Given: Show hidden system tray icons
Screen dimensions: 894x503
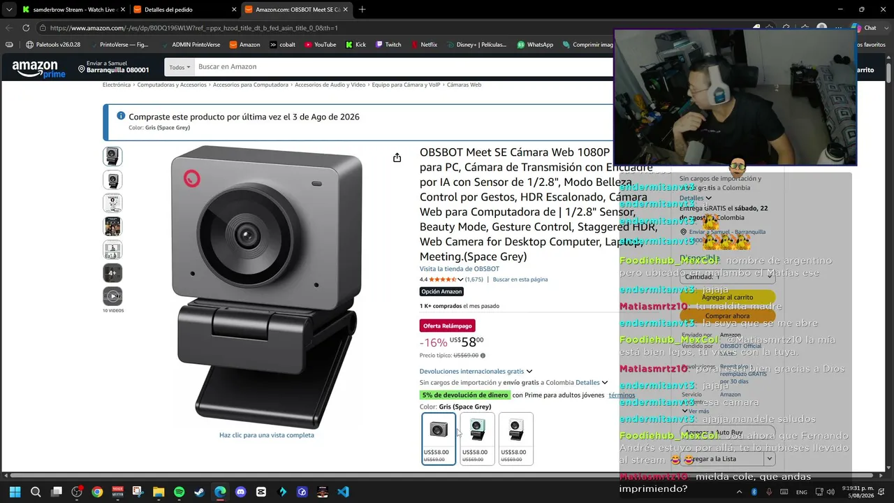Looking at the screenshot, I should [740, 492].
